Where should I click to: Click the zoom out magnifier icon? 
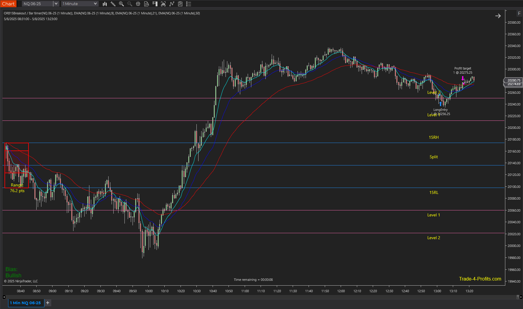pyautogui.click(x=130, y=4)
